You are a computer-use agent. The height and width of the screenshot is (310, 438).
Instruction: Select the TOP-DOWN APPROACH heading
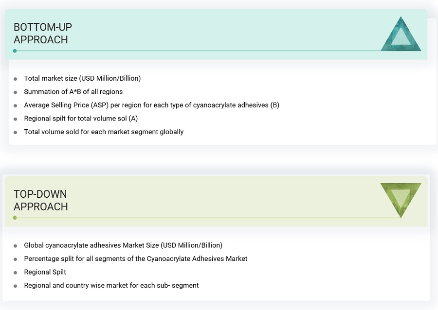pyautogui.click(x=40, y=200)
